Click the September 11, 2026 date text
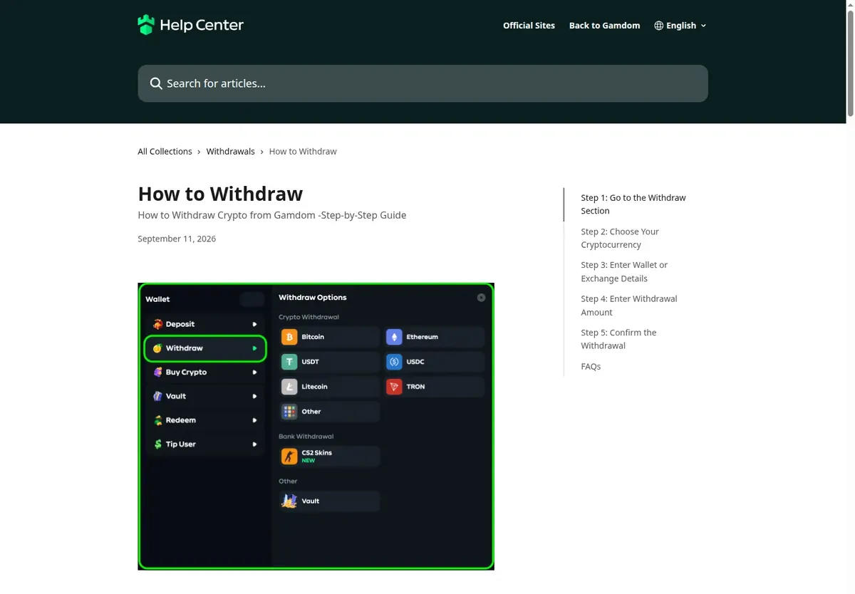The image size is (855, 594). point(177,239)
